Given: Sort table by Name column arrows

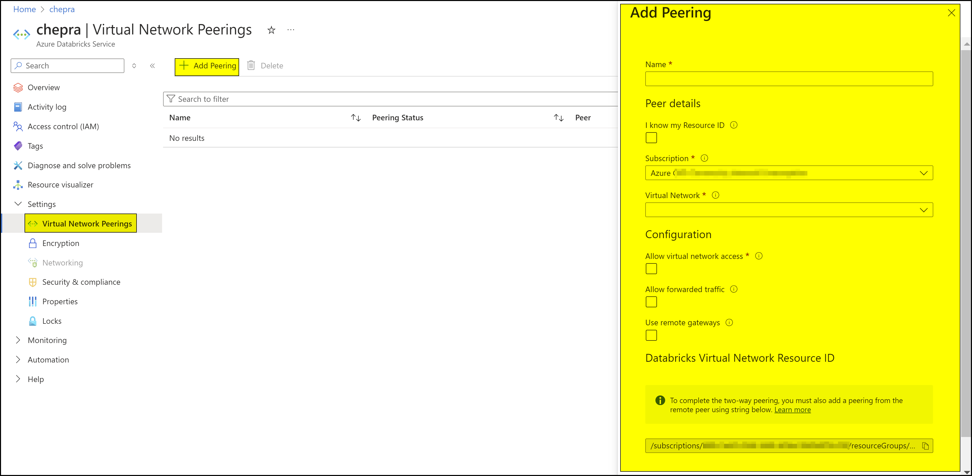Looking at the screenshot, I should [x=356, y=118].
